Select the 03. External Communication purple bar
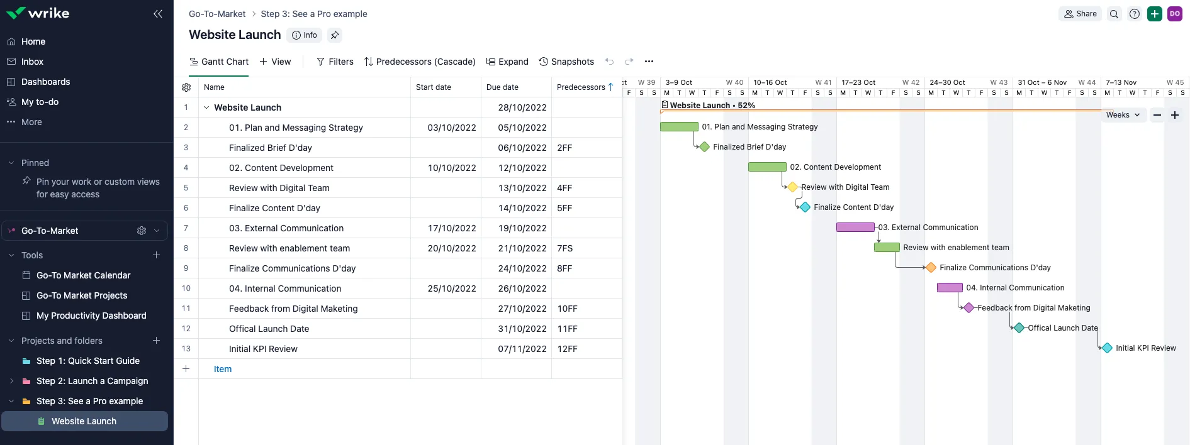1190x445 pixels. [855, 228]
